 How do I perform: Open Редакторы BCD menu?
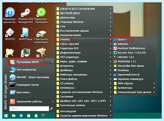click(x=84, y=48)
